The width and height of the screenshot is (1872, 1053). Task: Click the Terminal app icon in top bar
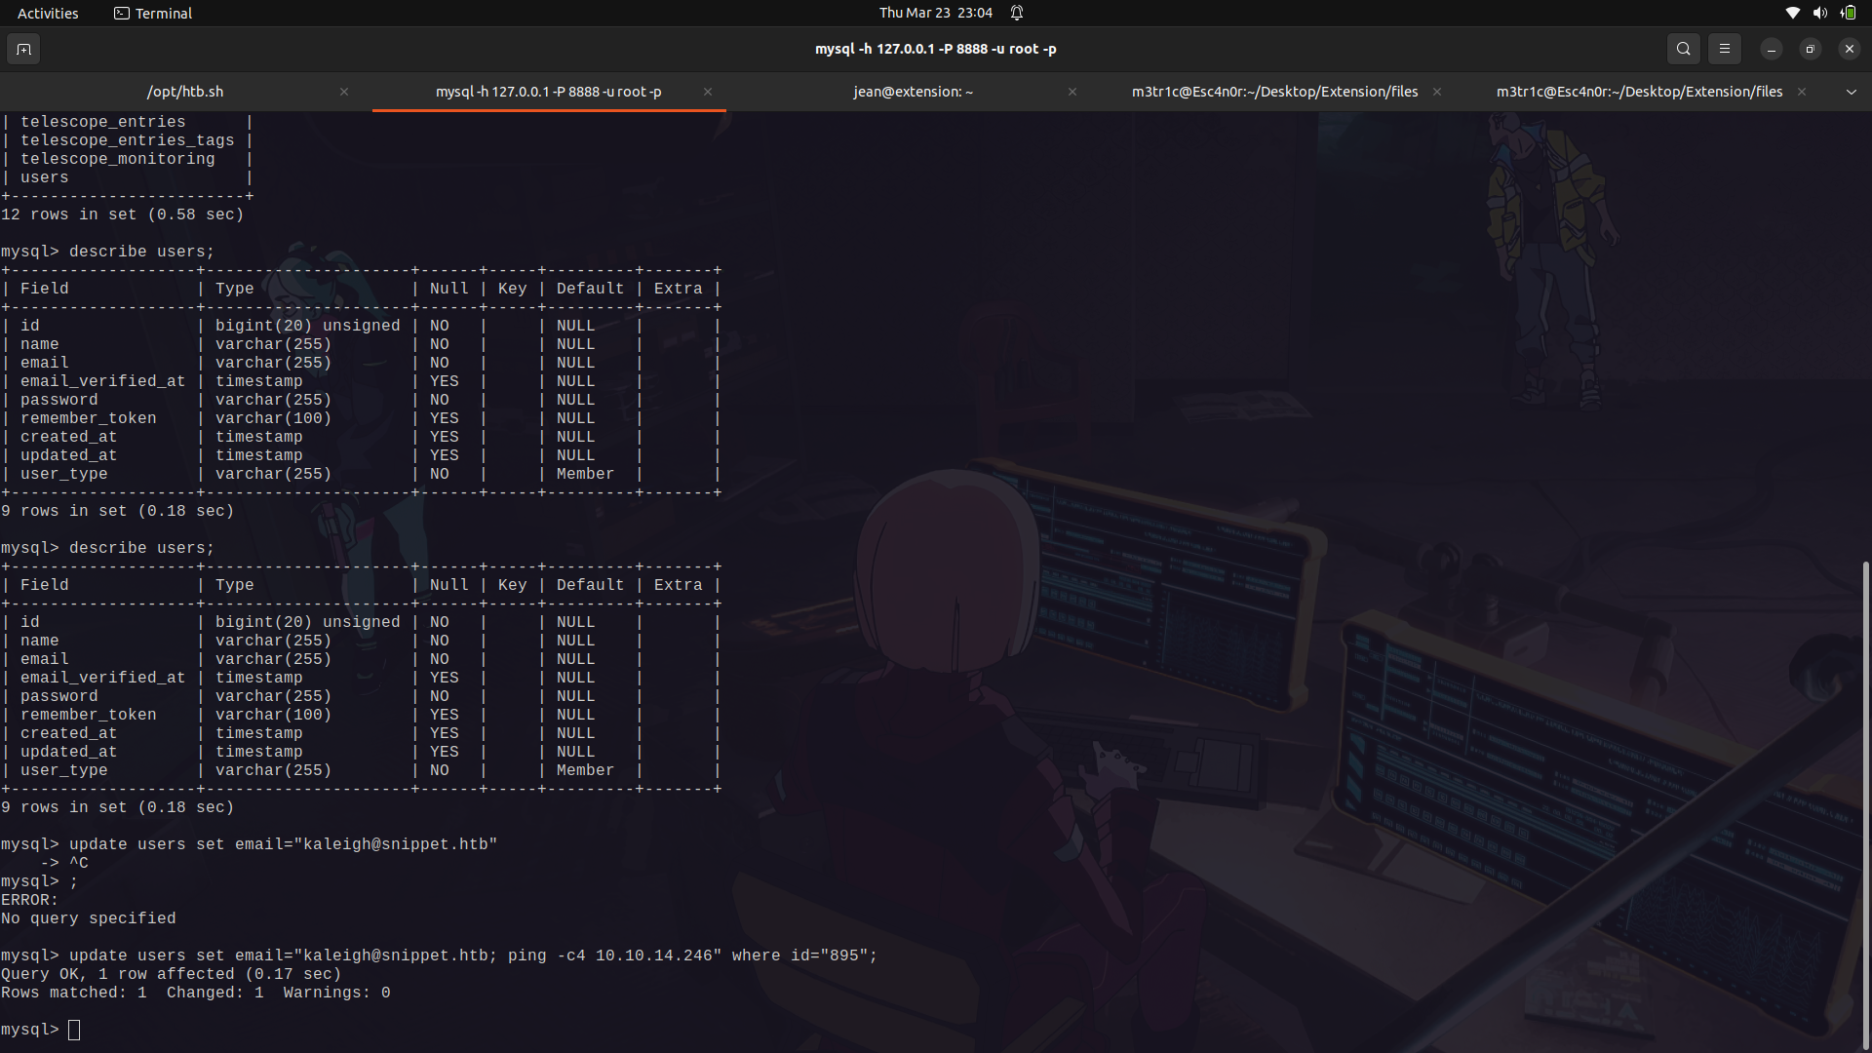[x=123, y=13]
